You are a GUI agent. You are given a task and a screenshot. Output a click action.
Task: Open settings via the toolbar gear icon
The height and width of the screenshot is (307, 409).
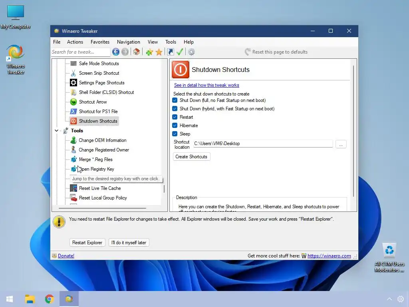tap(191, 52)
